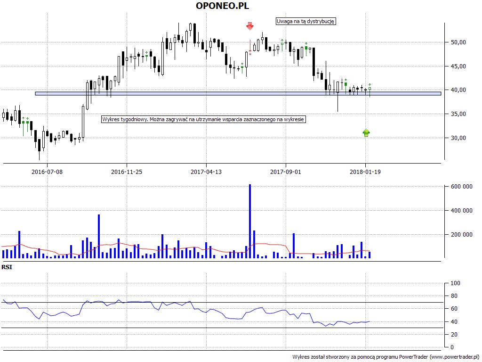Viewport: 482px width, 362px height.
Task: Click the 40,00 price axis label
Action: [458, 90]
